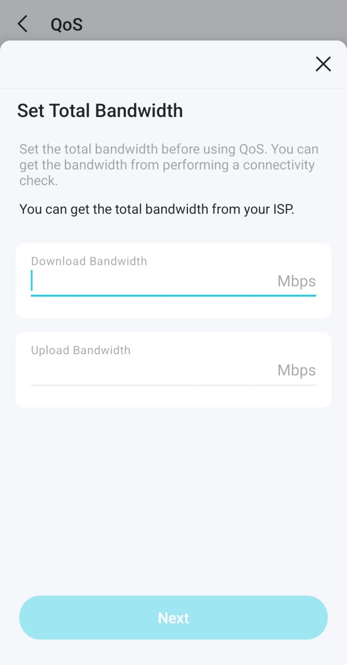Viewport: 347px width, 665px height.
Task: Tap the underline of the Upload Bandwidth field
Action: [173, 383]
